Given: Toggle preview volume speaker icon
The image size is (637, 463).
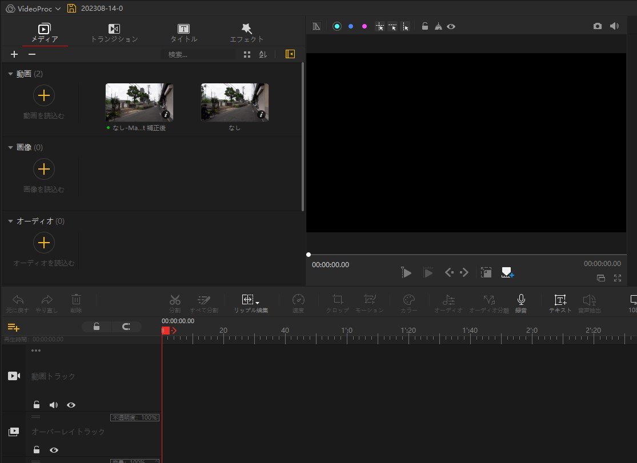Looking at the screenshot, I should click(x=614, y=26).
